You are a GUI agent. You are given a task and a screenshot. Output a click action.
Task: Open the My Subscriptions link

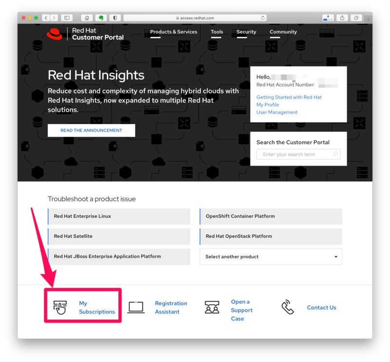pyautogui.click(x=97, y=307)
